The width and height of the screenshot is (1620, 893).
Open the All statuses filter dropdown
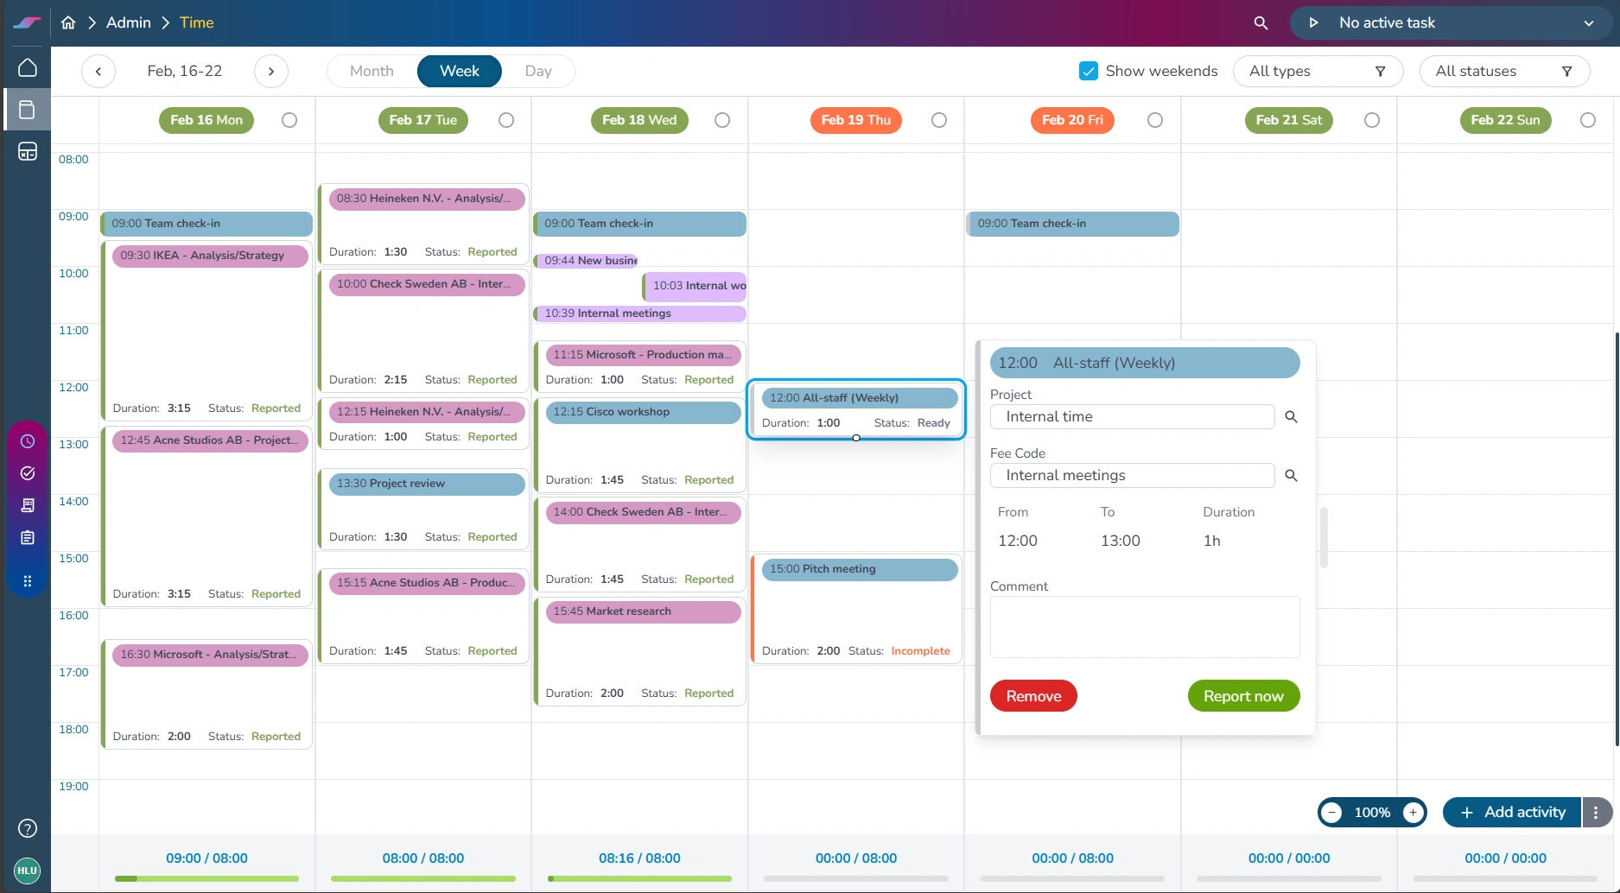[1503, 71]
